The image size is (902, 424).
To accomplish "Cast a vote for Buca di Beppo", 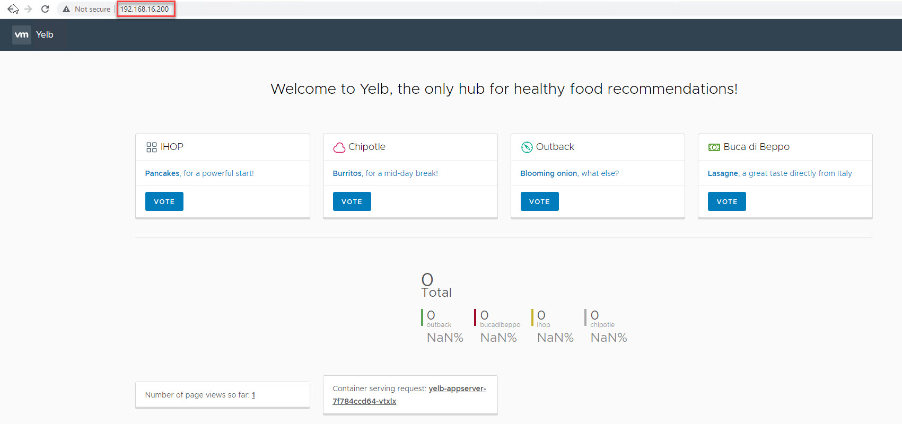I will [x=727, y=201].
